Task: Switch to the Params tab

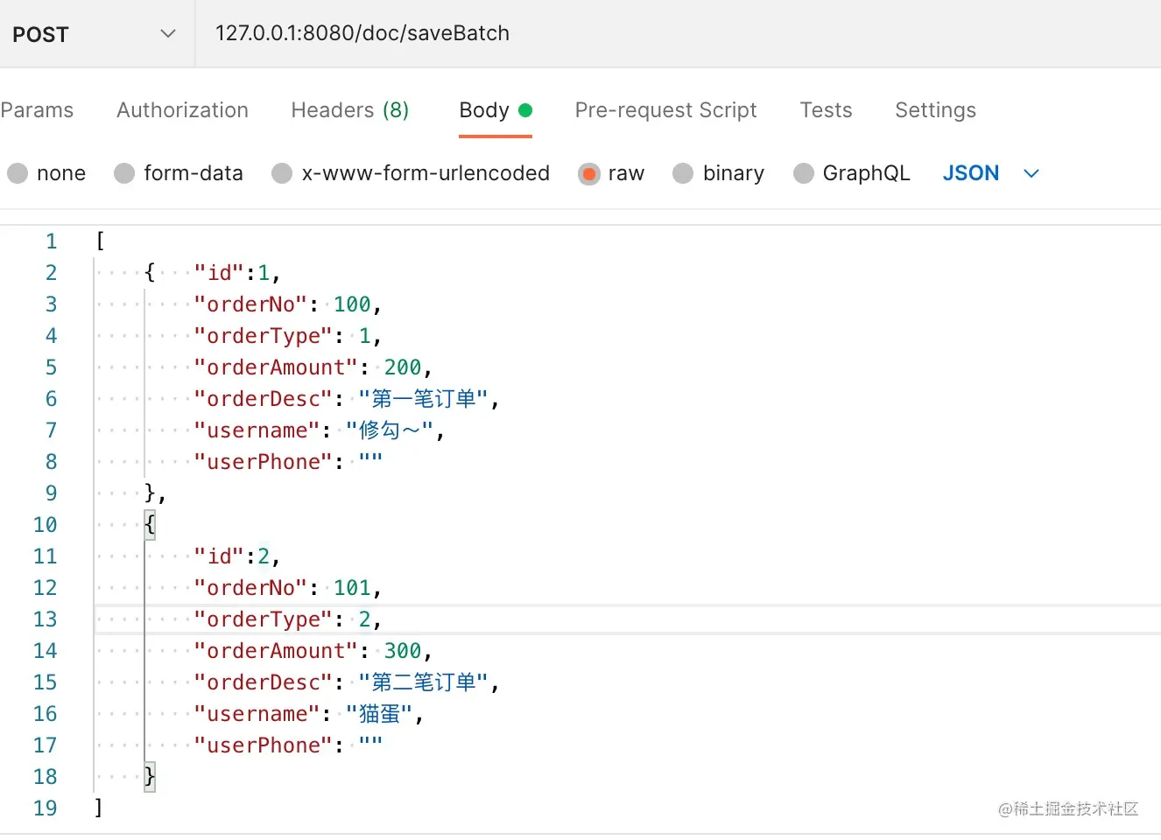Action: tap(37, 110)
